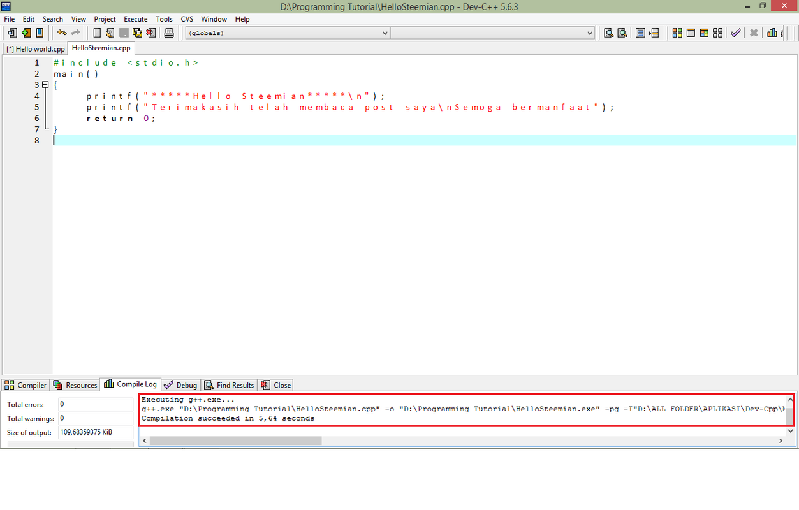The image size is (799, 510).
Task: Open the Tools menu
Action: [x=164, y=19]
